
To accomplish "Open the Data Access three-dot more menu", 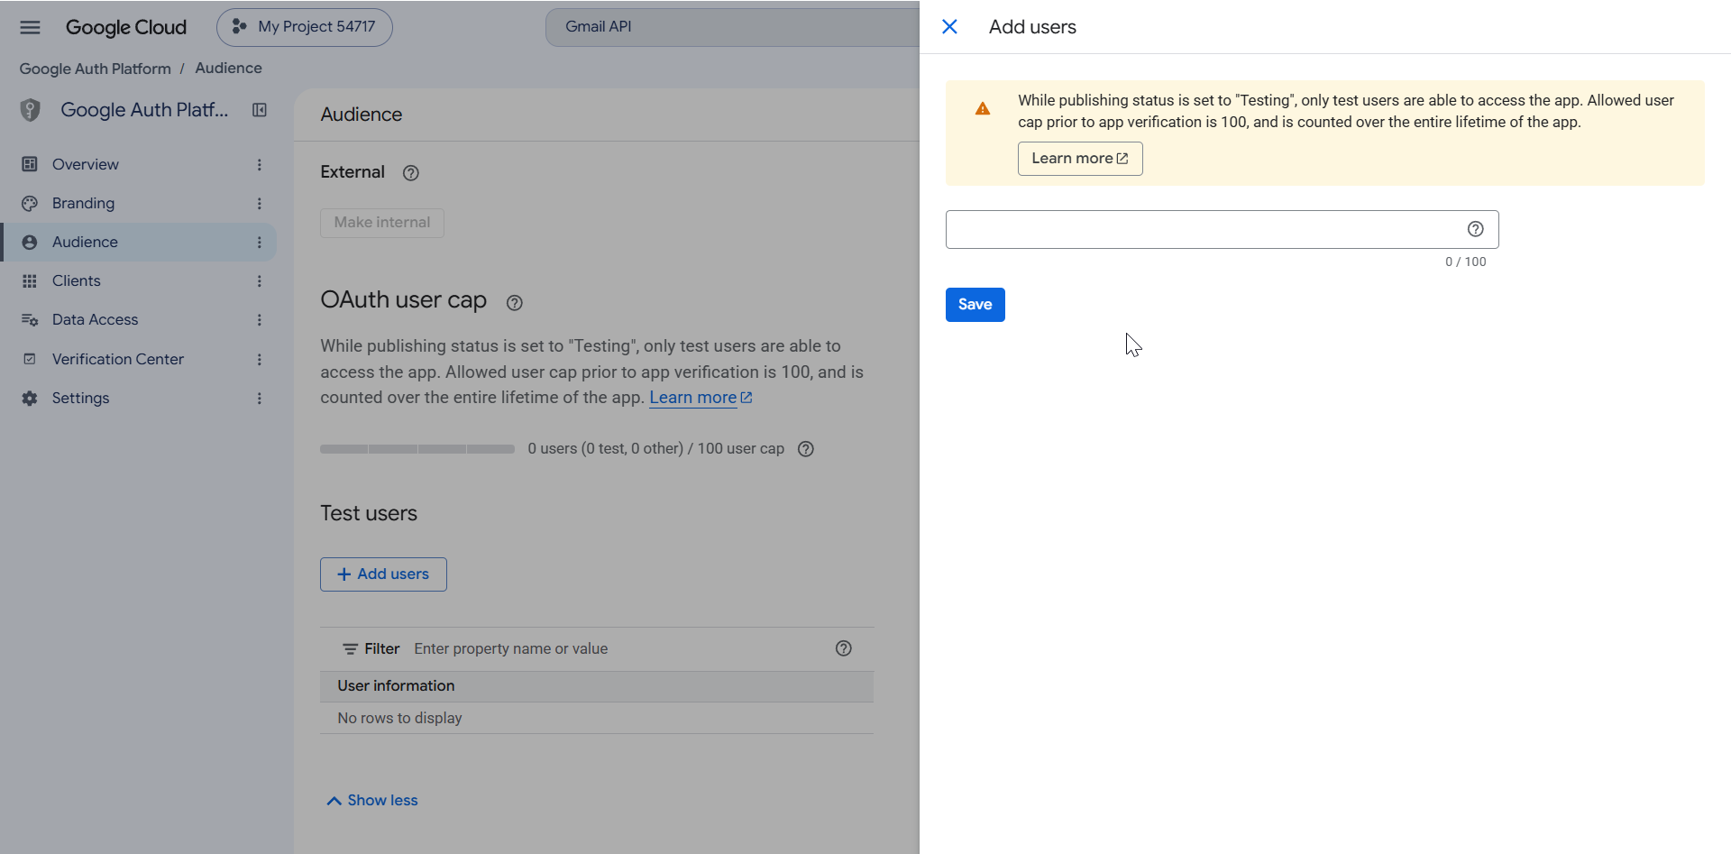I will (x=260, y=319).
